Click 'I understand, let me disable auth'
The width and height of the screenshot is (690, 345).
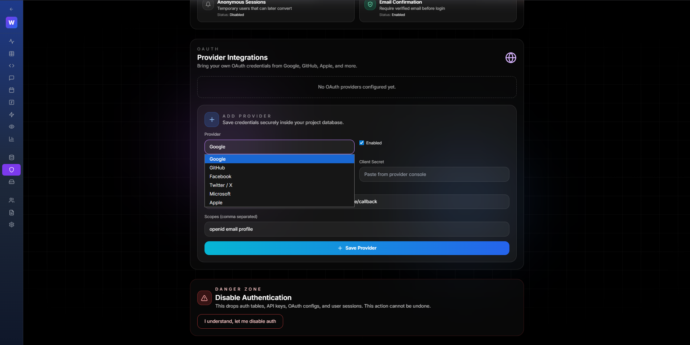[x=240, y=321]
